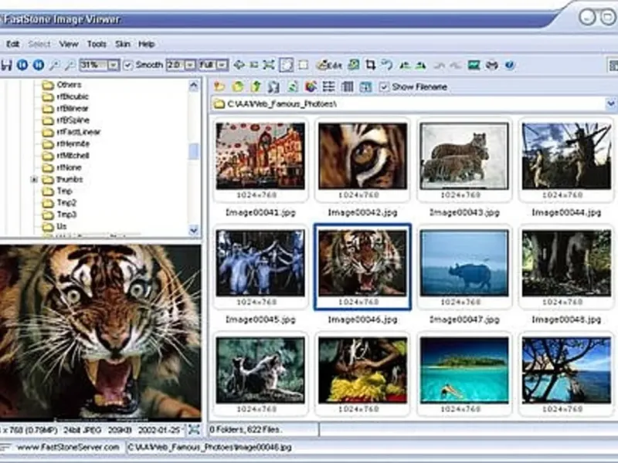Image resolution: width=618 pixels, height=463 pixels.
Task: Open the 2.0 smooth value dropdown
Action: click(x=190, y=65)
